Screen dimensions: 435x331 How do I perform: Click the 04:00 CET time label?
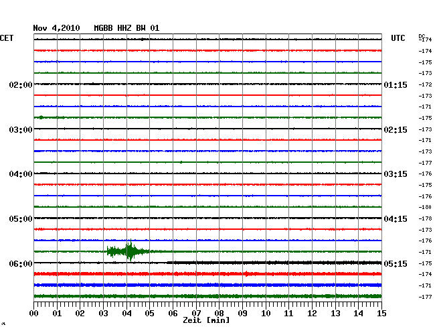point(21,174)
